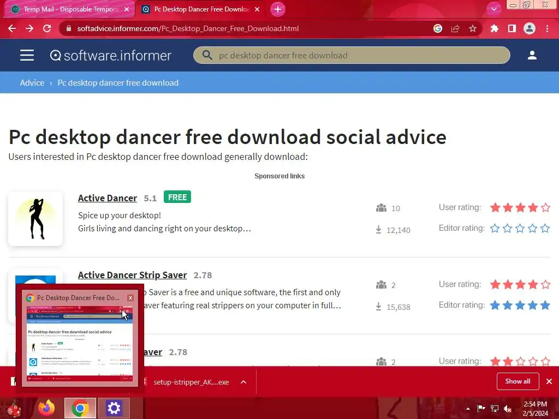Image resolution: width=559 pixels, height=419 pixels.
Task: Toggle Chrome side panel
Action: tap(512, 28)
